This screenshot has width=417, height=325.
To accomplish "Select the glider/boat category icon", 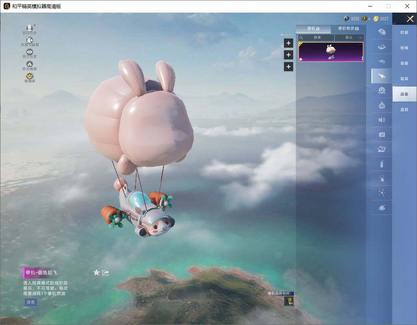I will (x=382, y=47).
